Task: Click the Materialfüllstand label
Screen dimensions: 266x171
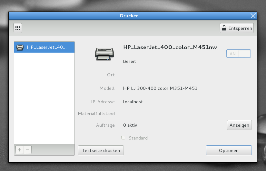Action: point(96,114)
